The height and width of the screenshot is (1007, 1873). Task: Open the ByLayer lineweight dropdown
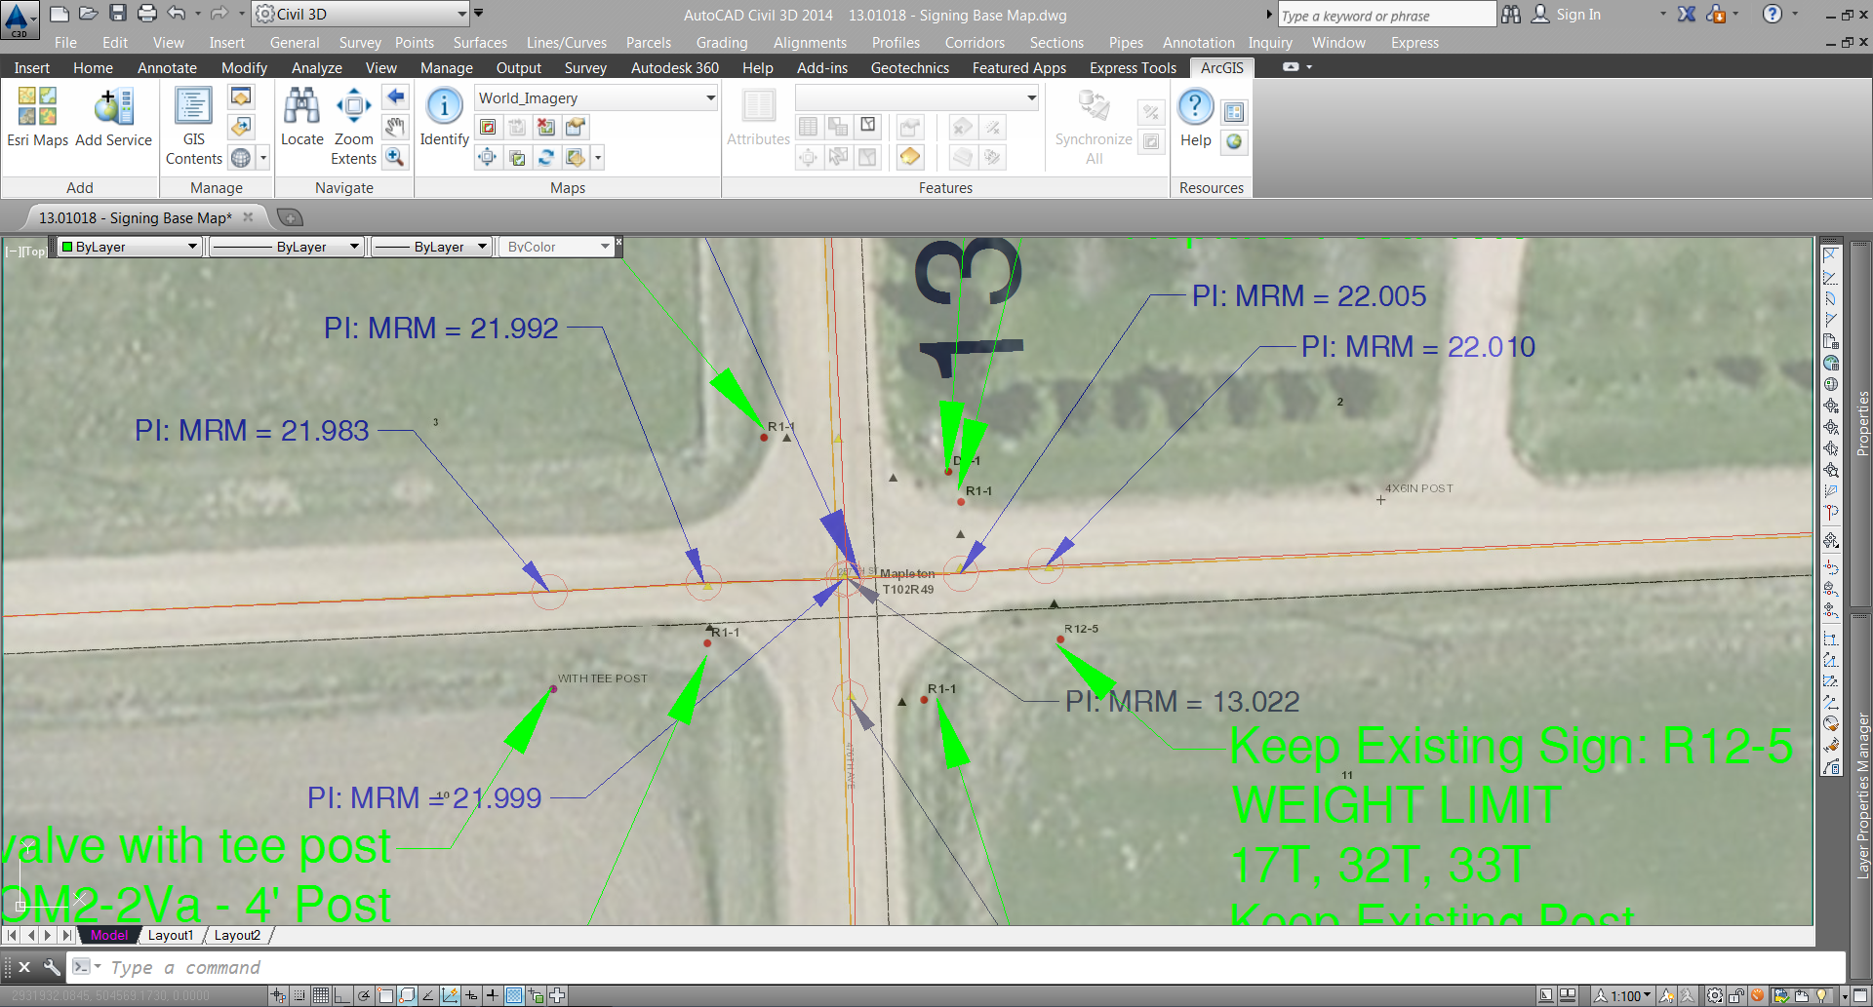coord(430,247)
